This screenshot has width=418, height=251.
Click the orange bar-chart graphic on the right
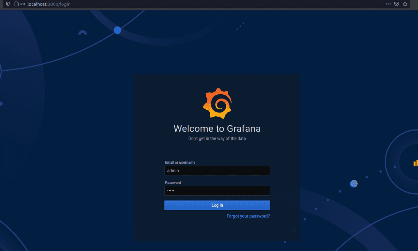click(416, 163)
